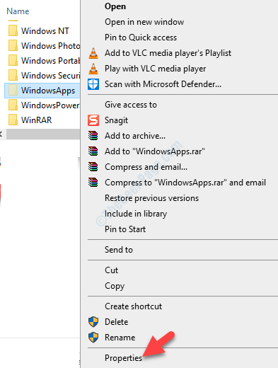Click the Windows Portable folder icon
The height and width of the screenshot is (368, 278).
point(13,60)
